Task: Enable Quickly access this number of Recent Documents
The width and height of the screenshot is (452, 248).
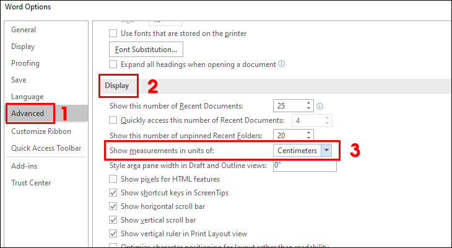Action: [x=113, y=120]
